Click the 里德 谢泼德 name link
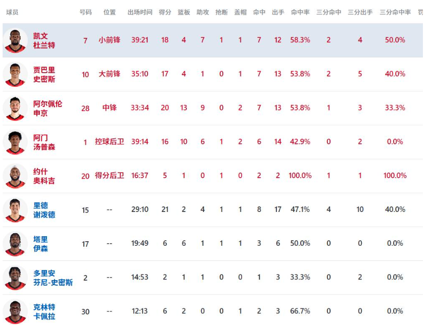Viewport: 431px width, 325px height. click(x=44, y=210)
